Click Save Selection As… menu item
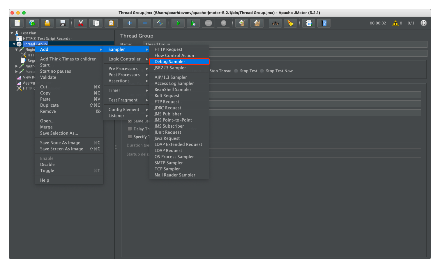This screenshot has width=440, height=268. [x=69, y=133]
